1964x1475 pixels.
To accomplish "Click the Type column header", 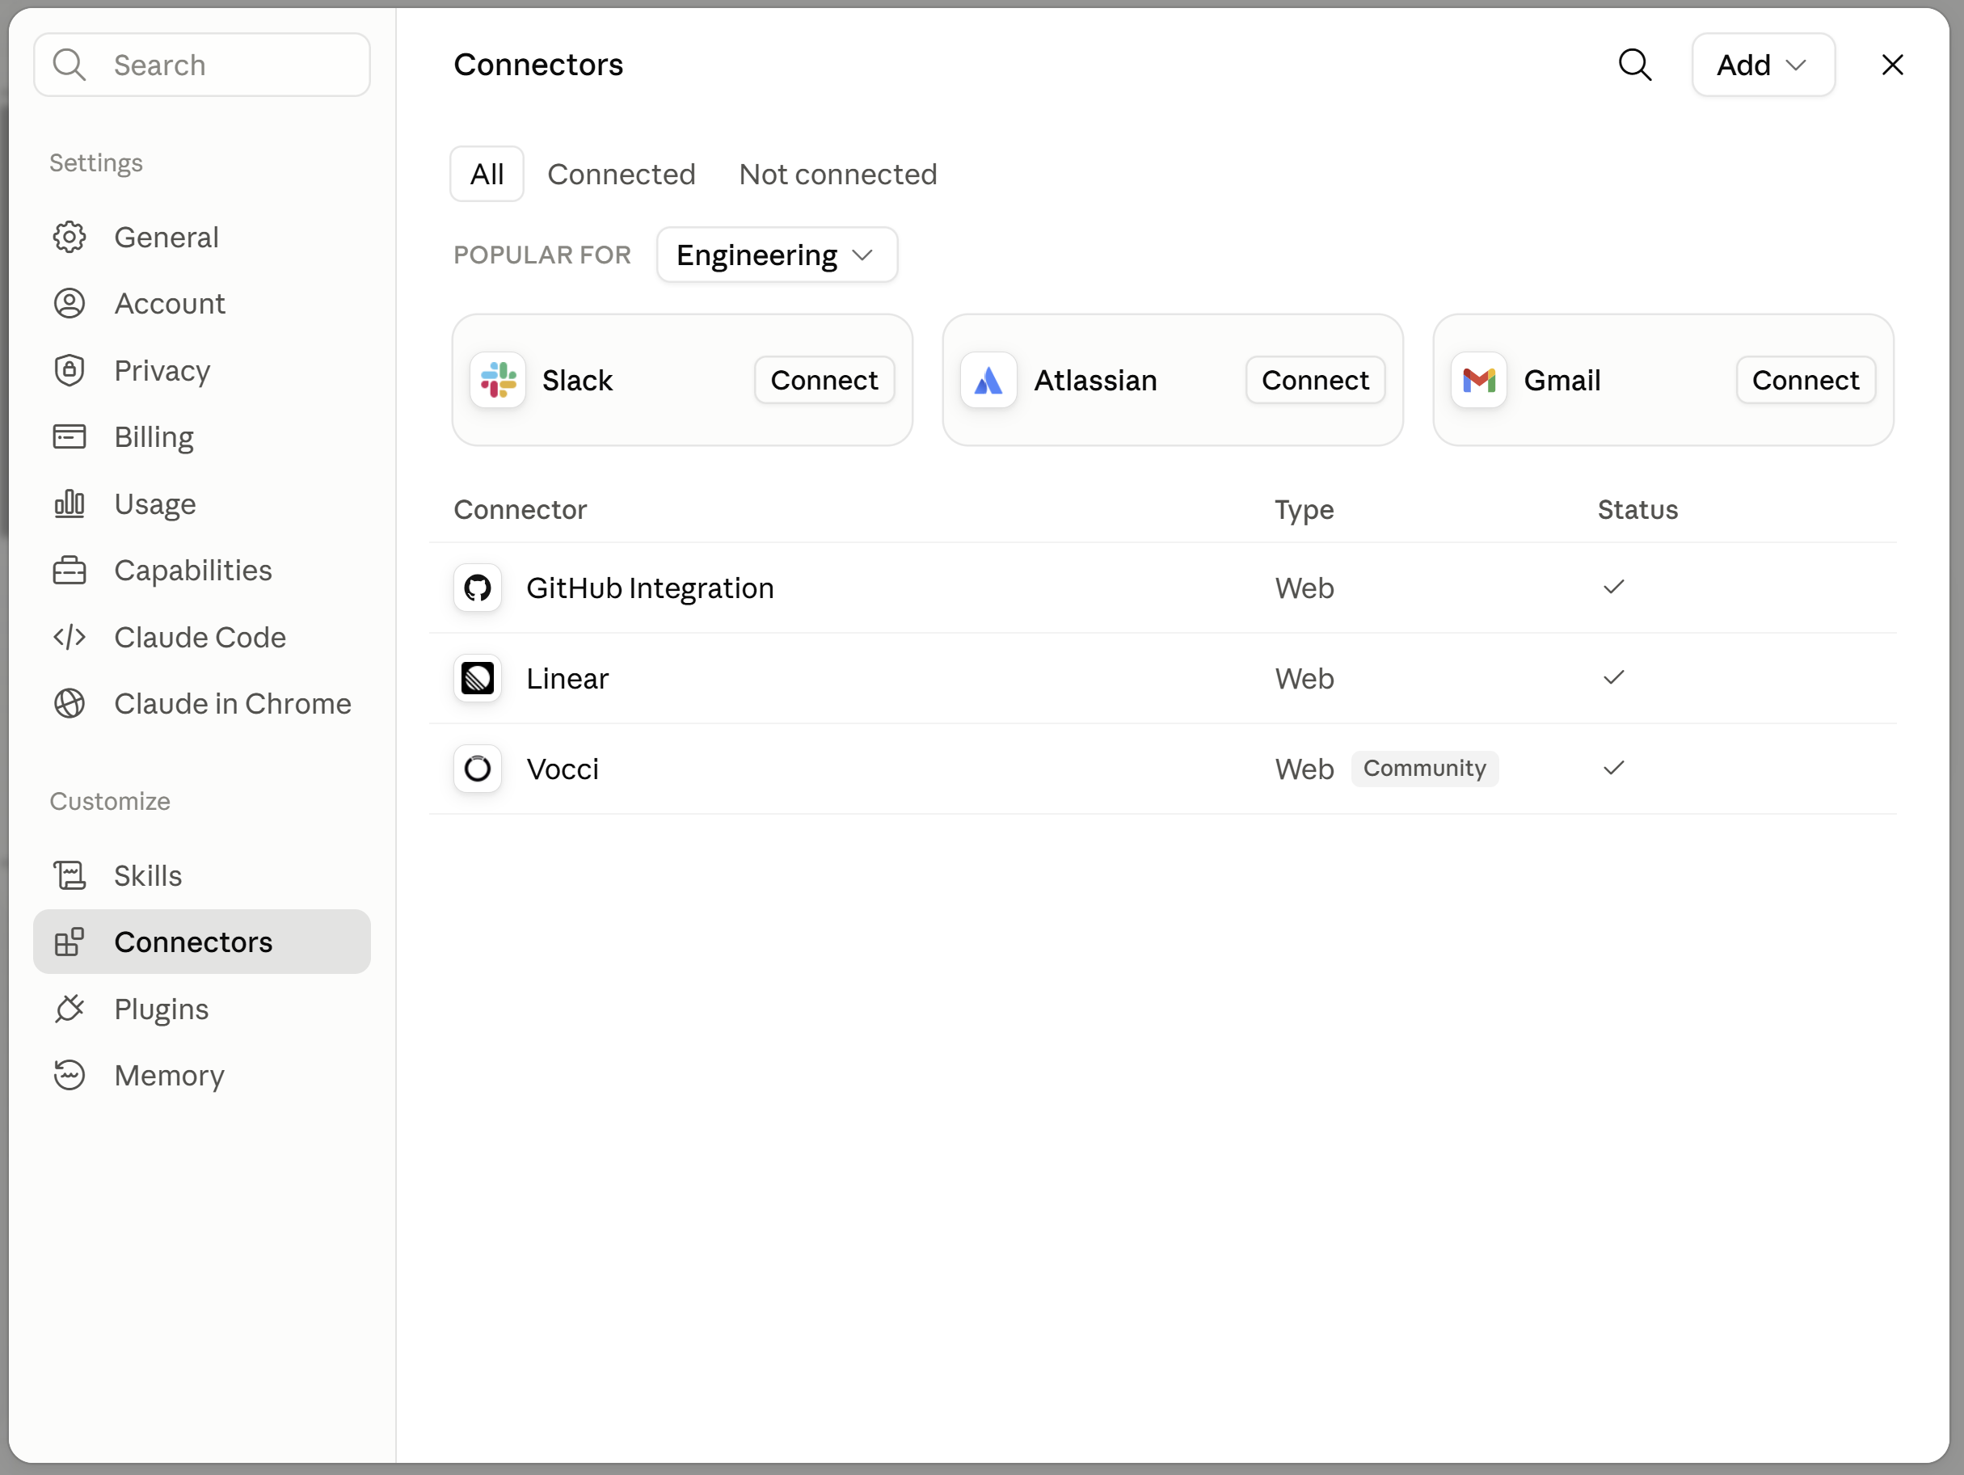I will click(1304, 510).
